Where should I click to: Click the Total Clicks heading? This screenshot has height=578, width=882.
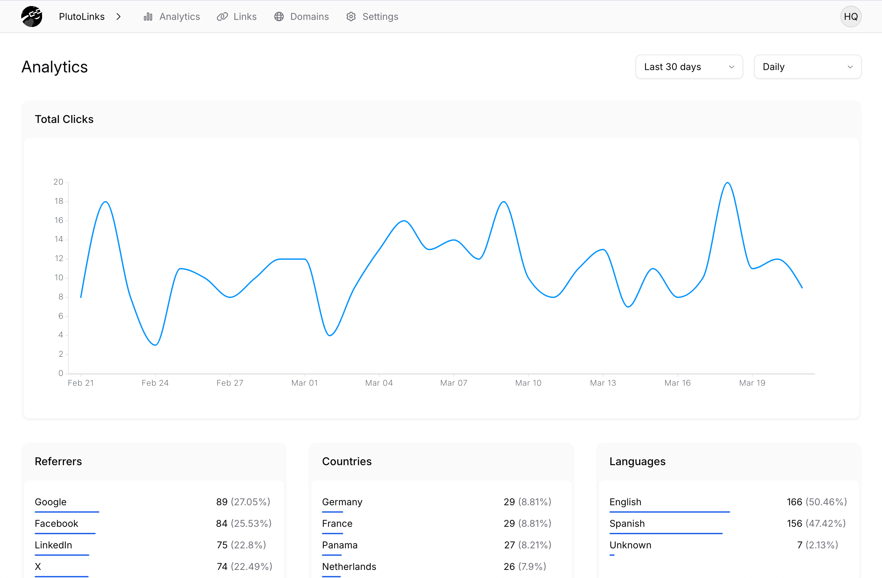pos(64,119)
